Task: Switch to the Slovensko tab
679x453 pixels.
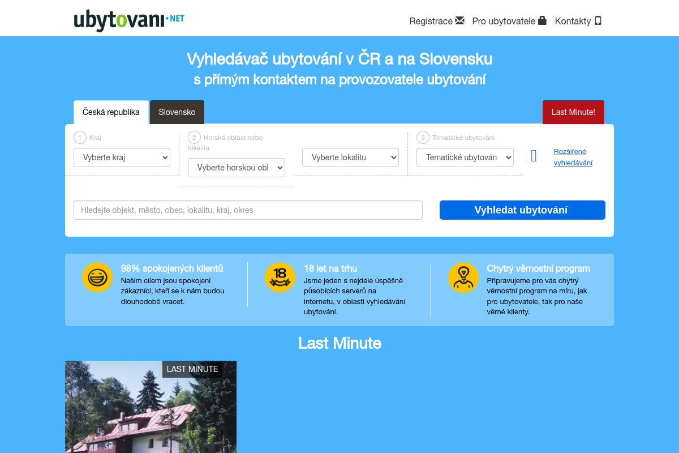Action: click(177, 112)
